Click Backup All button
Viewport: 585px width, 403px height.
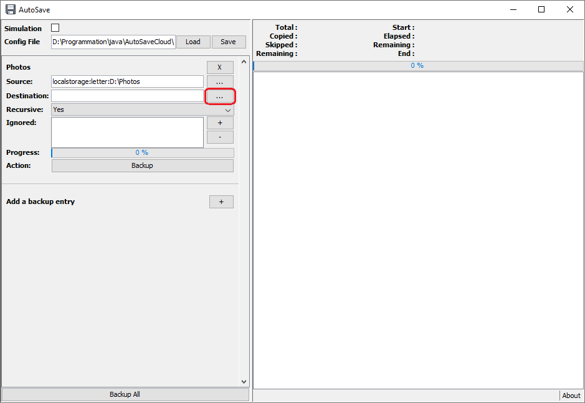click(125, 394)
